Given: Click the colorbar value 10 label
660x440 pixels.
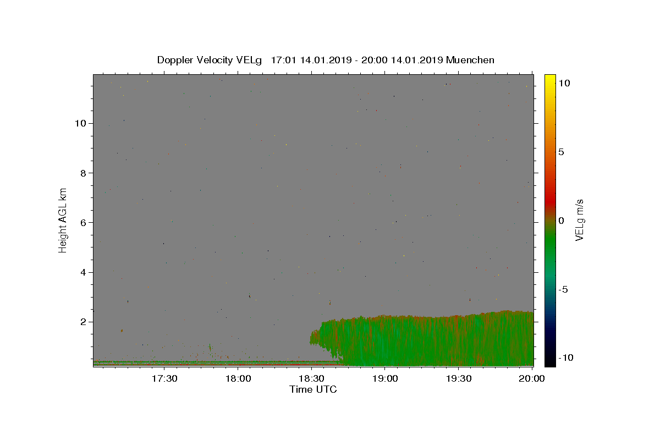Looking at the screenshot, I should (x=564, y=83).
